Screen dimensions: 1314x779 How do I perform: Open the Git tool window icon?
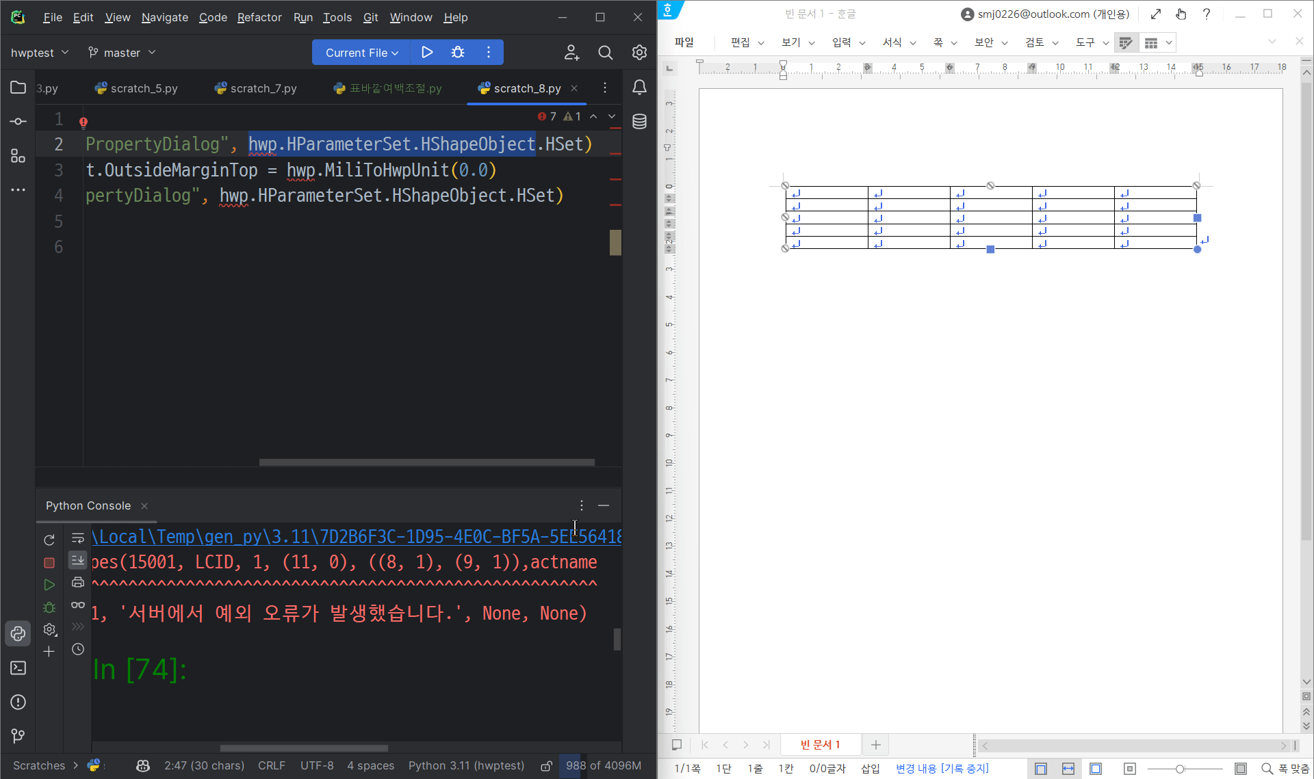click(x=18, y=736)
